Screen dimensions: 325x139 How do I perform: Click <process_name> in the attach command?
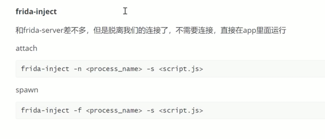114,69
